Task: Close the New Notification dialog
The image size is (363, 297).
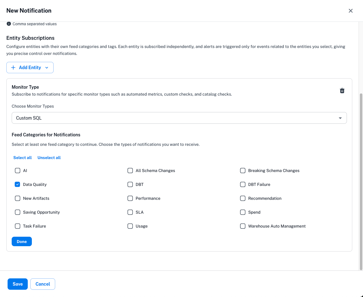Action: pyautogui.click(x=350, y=11)
